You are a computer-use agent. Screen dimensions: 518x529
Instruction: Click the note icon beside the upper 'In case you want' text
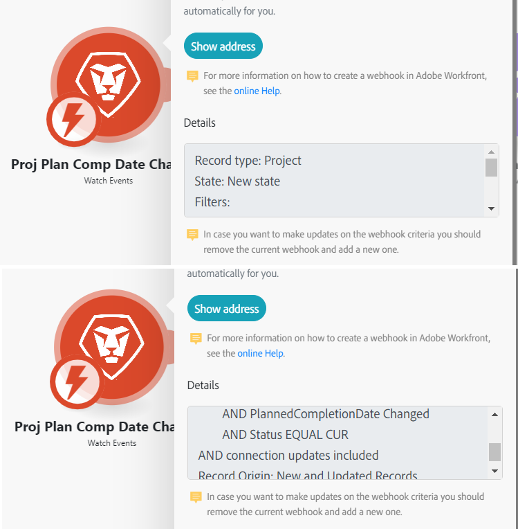click(193, 235)
